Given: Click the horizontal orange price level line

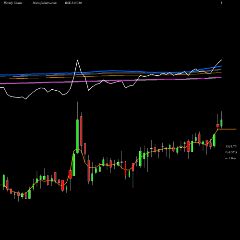Looking at the screenshot, I should [x=227, y=129].
